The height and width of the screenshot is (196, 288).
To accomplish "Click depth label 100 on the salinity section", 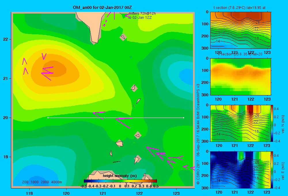I will pyautogui.click(x=205, y=70).
